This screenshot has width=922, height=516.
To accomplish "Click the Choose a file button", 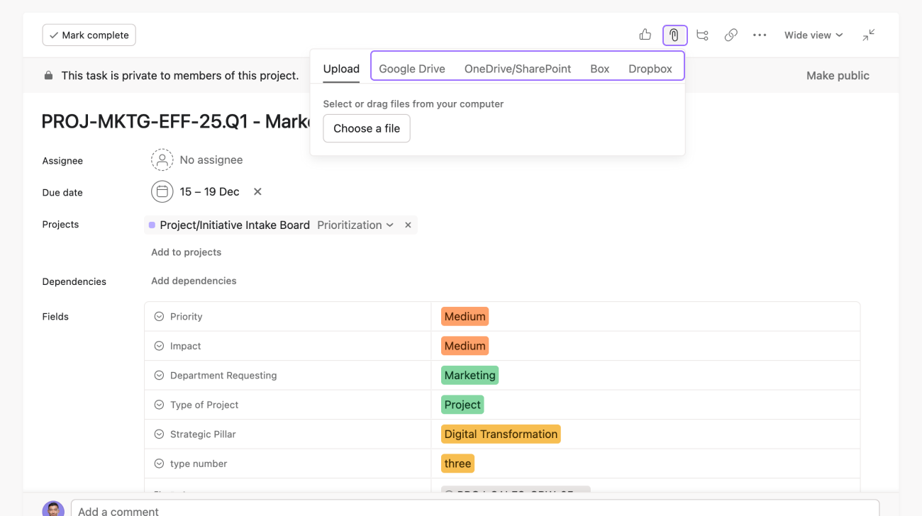I will point(366,128).
